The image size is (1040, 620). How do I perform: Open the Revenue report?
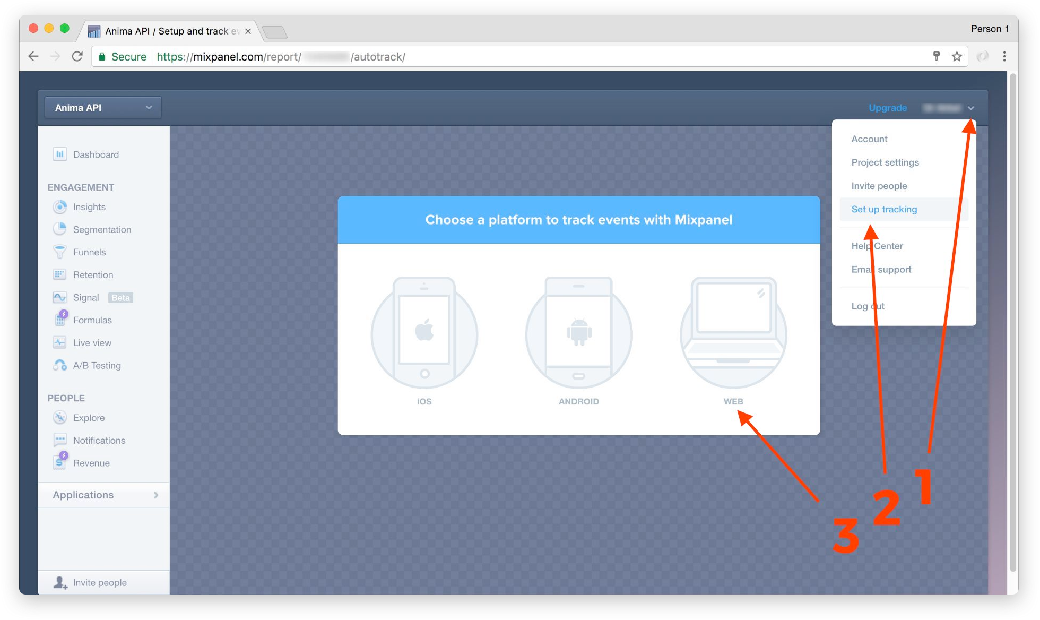pyautogui.click(x=91, y=462)
